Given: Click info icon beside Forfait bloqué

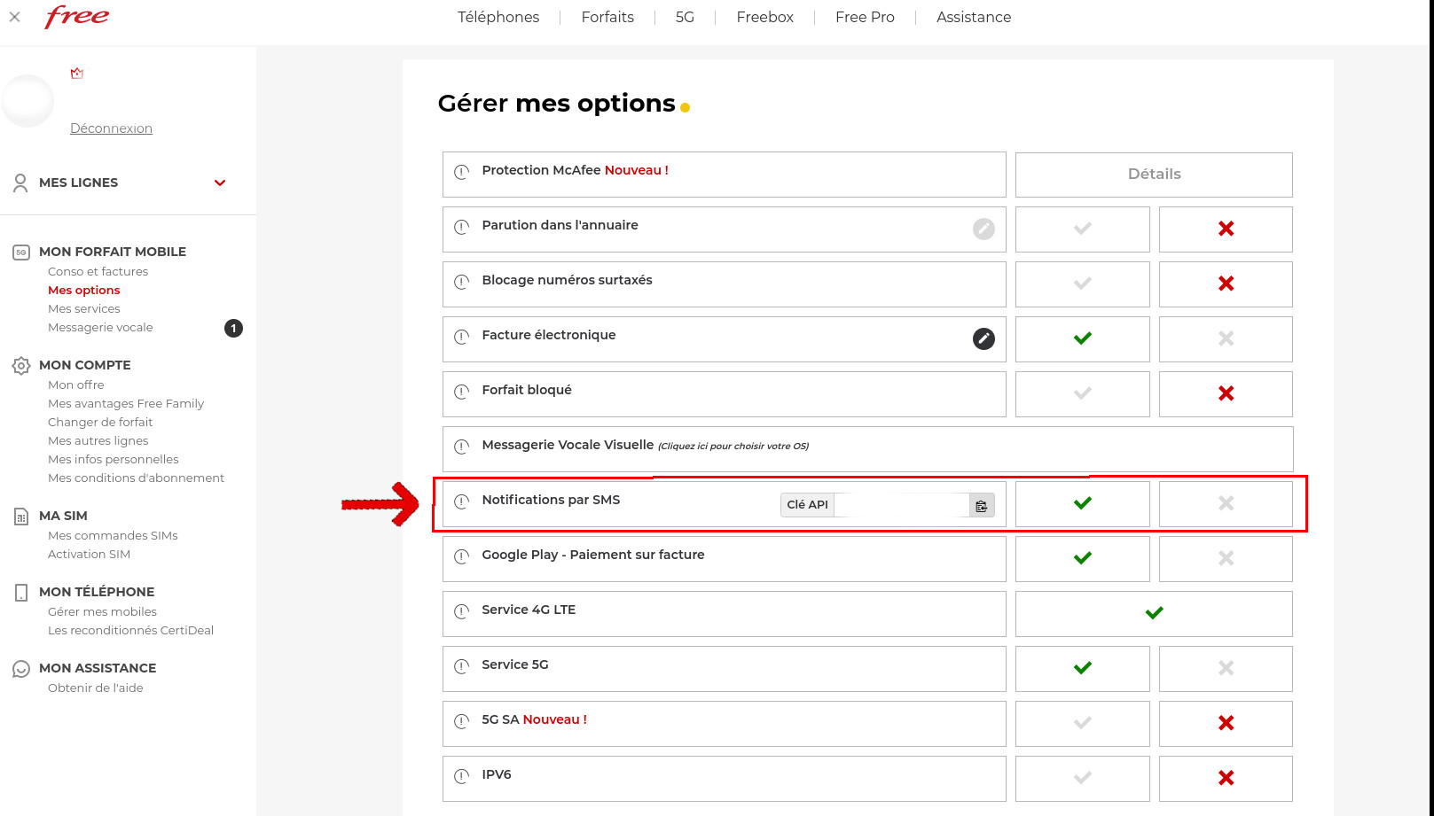Looking at the screenshot, I should [x=461, y=392].
